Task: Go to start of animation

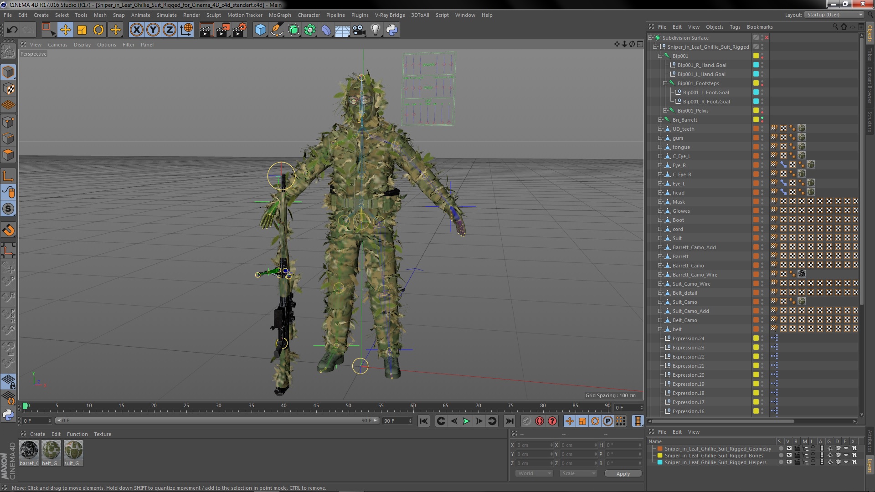Action: (423, 421)
